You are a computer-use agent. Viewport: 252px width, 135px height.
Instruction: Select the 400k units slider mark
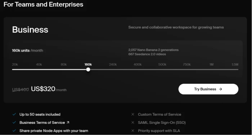tap(138, 65)
